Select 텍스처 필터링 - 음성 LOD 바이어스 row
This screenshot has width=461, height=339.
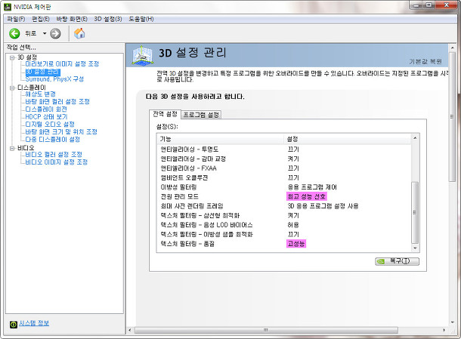coord(284,225)
